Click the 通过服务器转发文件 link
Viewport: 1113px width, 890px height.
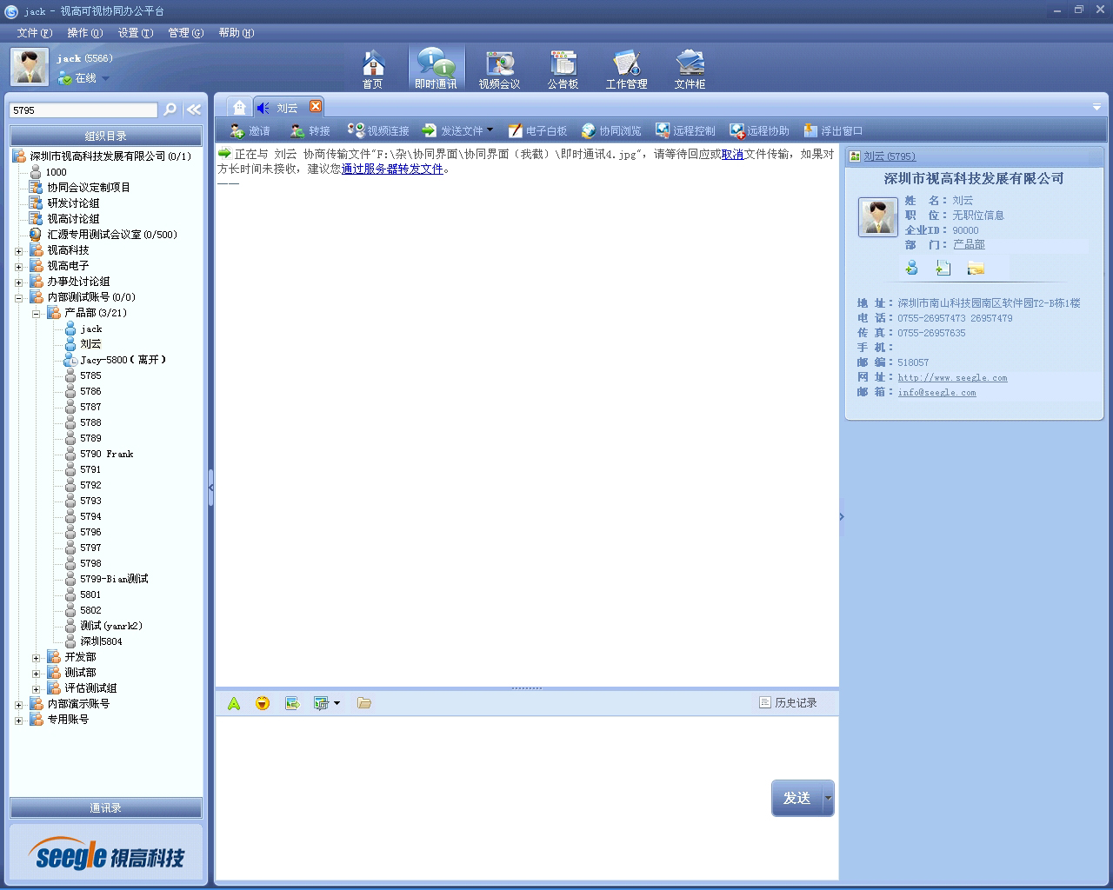click(392, 169)
